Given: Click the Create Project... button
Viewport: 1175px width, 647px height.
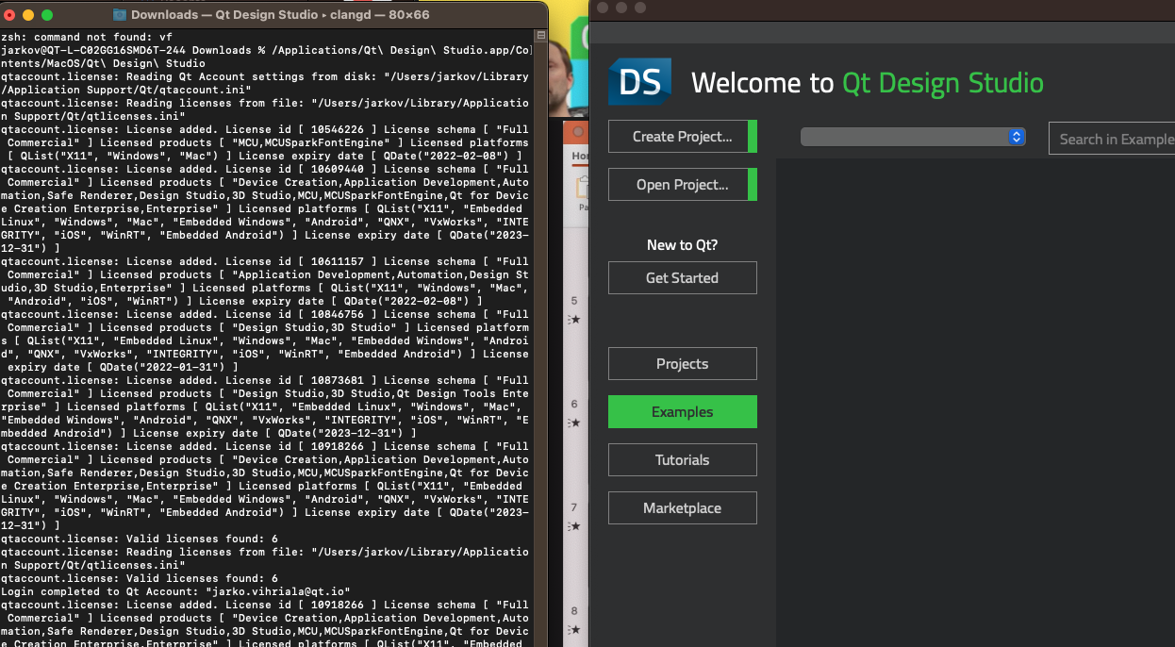Looking at the screenshot, I should click(683, 137).
